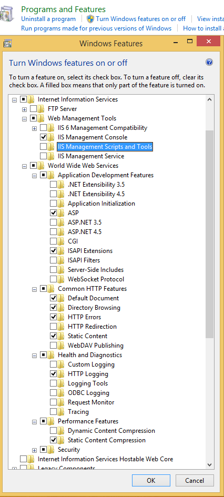Click the FTP Server folder icon
224x497 pixels.
[x=41, y=109]
